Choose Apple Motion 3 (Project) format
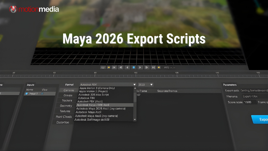The width and height of the screenshot is (268, 151). 93,91
